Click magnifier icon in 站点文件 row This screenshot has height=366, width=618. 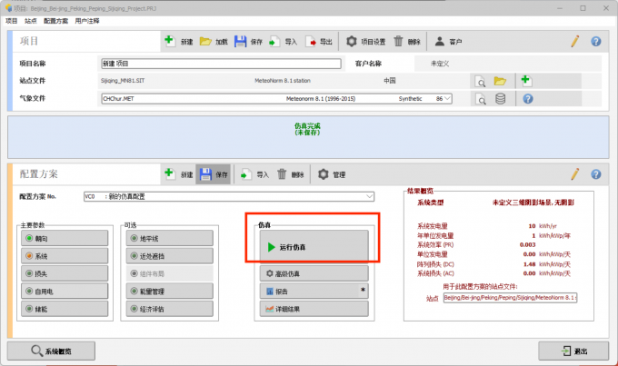tap(479, 81)
